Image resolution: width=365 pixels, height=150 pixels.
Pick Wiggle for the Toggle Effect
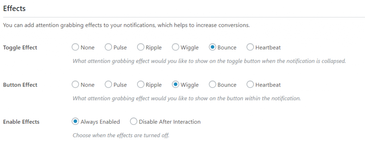175,47
